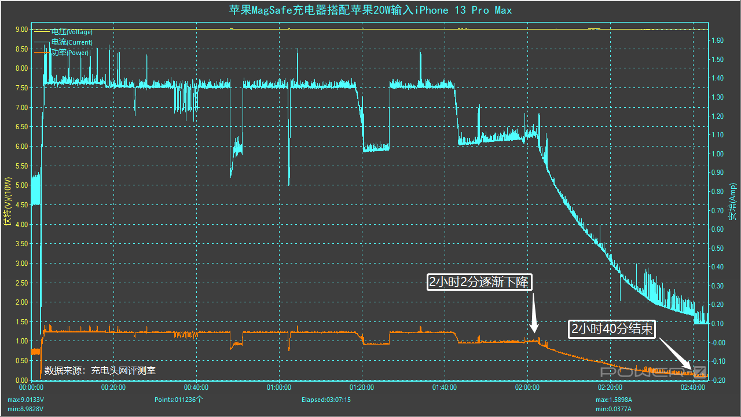741x417 pixels.
Task: Click the 2.00 tick on the voltage axis
Action: click(21, 302)
